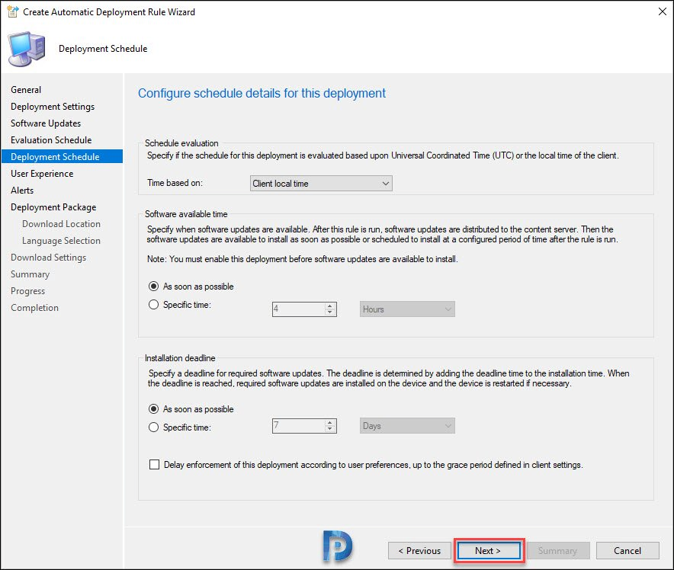Select the Summary step in sidebar
The image size is (674, 570).
pos(30,274)
